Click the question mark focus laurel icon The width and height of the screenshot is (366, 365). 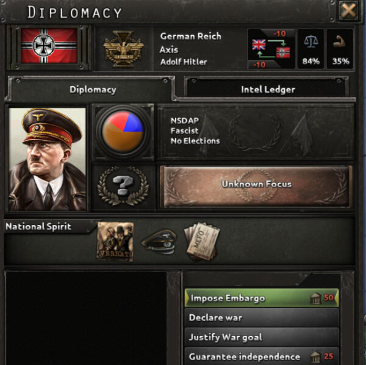123,186
